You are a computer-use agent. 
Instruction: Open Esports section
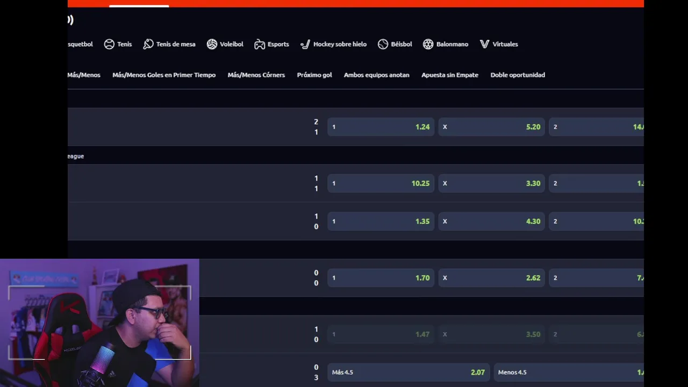[x=278, y=44]
